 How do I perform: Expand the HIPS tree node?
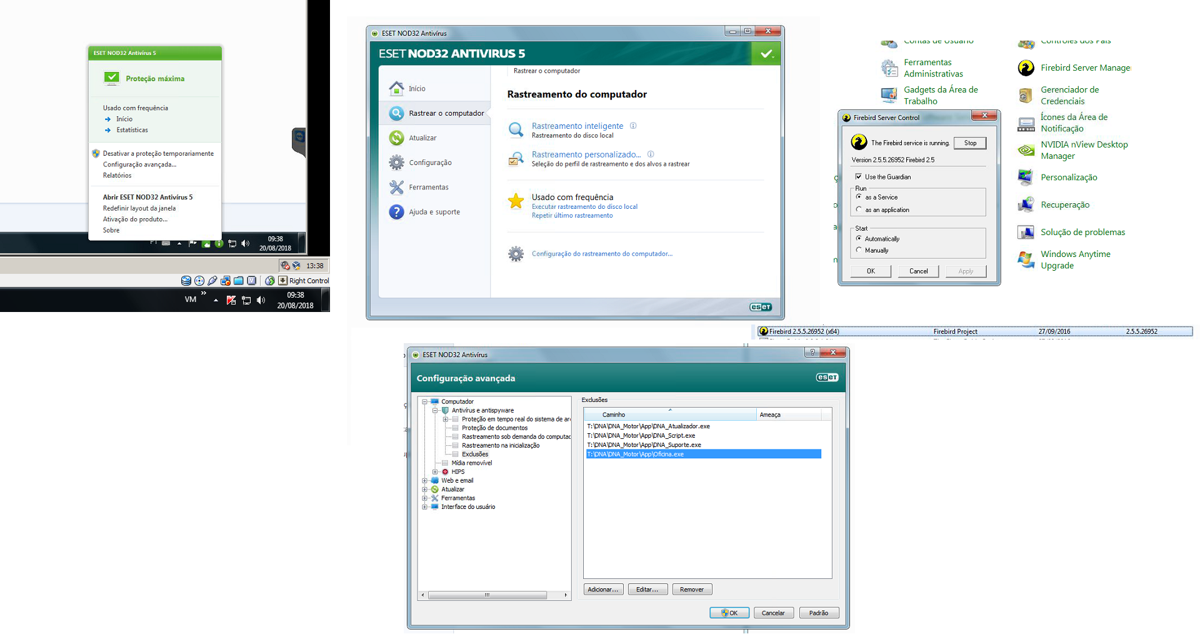[435, 472]
